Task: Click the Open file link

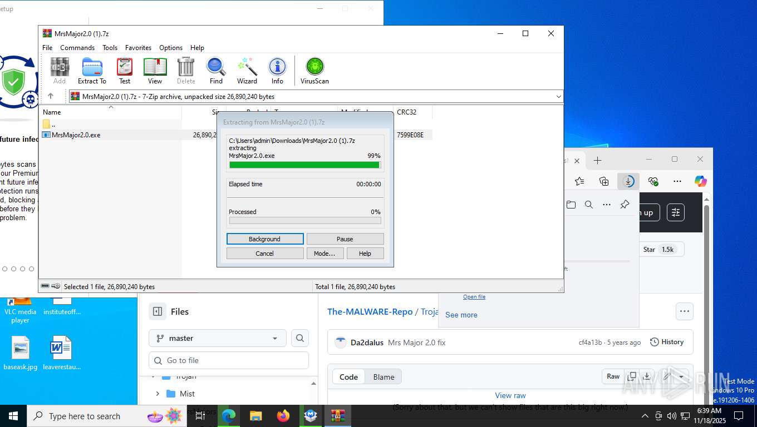Action: (x=474, y=297)
